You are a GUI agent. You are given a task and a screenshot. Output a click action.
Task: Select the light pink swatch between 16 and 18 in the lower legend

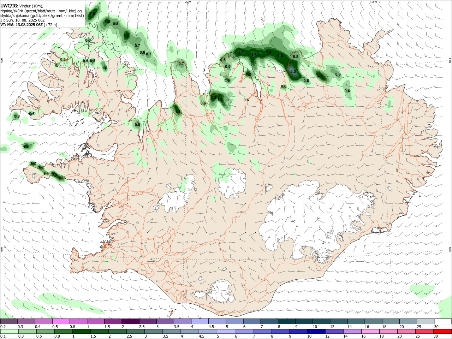click(370, 331)
